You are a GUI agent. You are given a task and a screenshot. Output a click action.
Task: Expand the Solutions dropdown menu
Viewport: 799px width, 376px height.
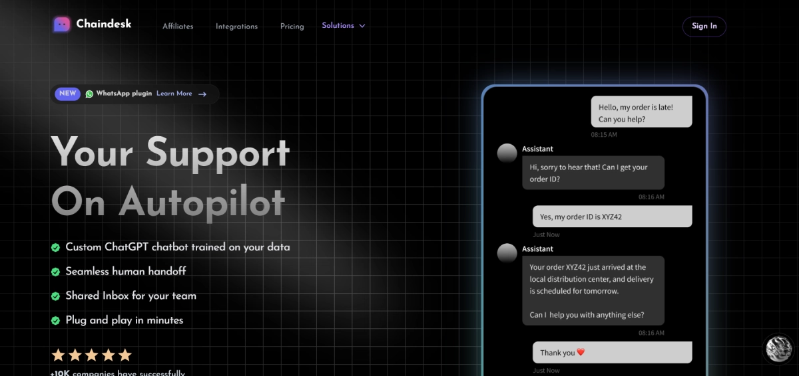point(338,26)
